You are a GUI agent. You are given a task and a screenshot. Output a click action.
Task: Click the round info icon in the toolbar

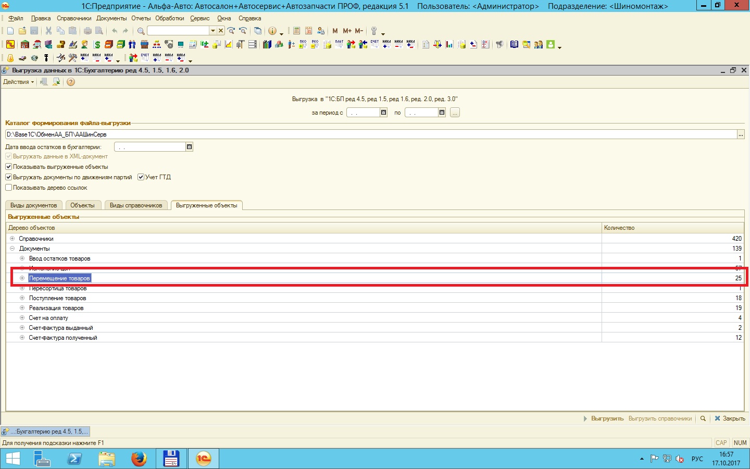pos(272,31)
